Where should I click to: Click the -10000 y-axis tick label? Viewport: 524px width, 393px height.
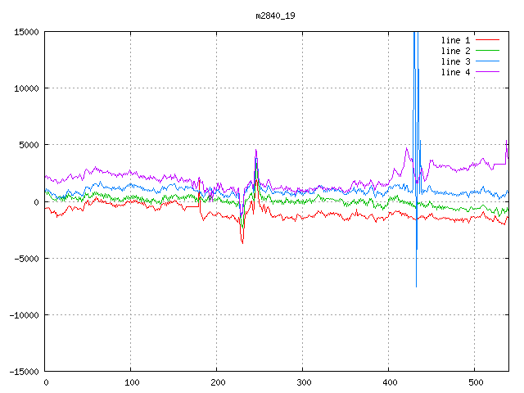point(23,314)
